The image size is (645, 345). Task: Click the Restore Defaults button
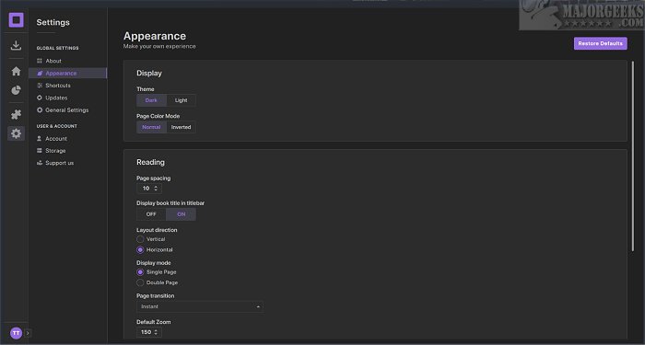point(601,43)
